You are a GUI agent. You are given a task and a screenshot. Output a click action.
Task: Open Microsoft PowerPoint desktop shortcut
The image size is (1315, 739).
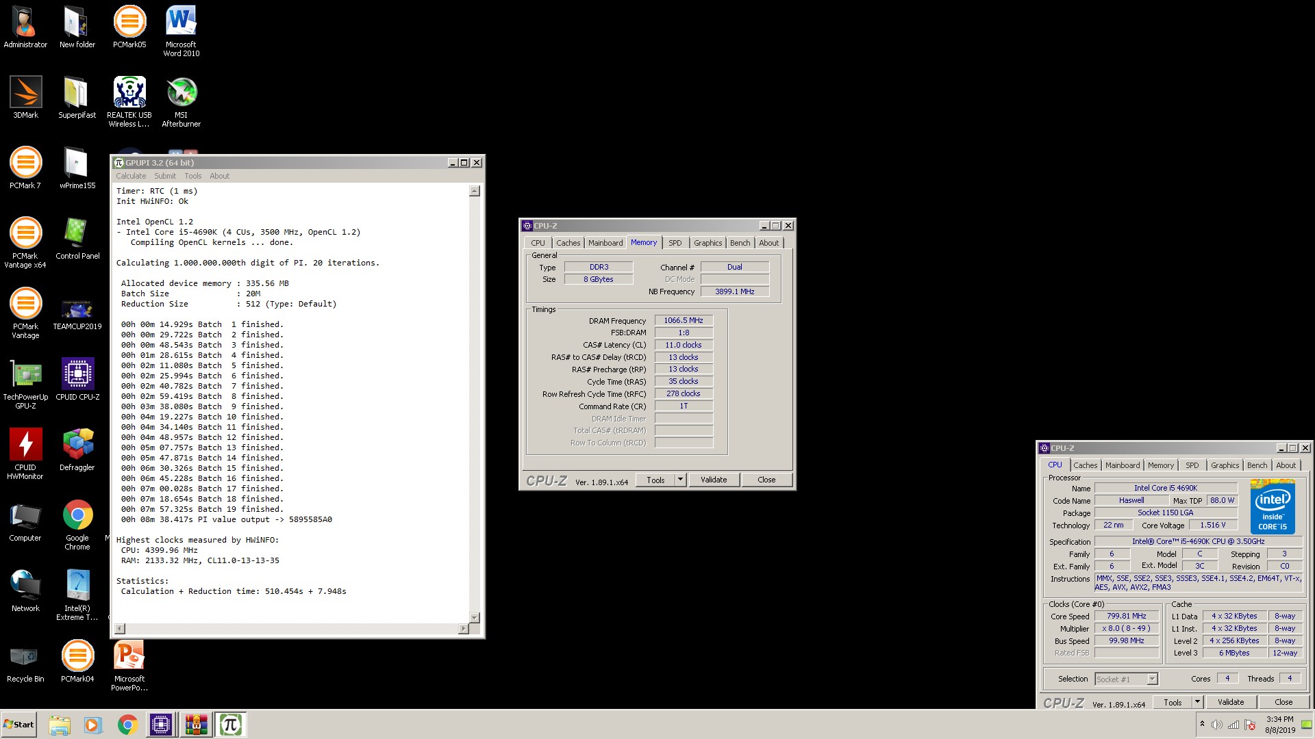point(129,666)
